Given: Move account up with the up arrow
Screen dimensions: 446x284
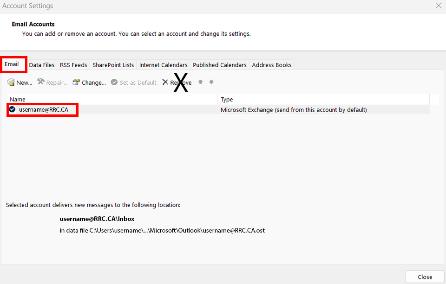Looking at the screenshot, I should coord(201,82).
